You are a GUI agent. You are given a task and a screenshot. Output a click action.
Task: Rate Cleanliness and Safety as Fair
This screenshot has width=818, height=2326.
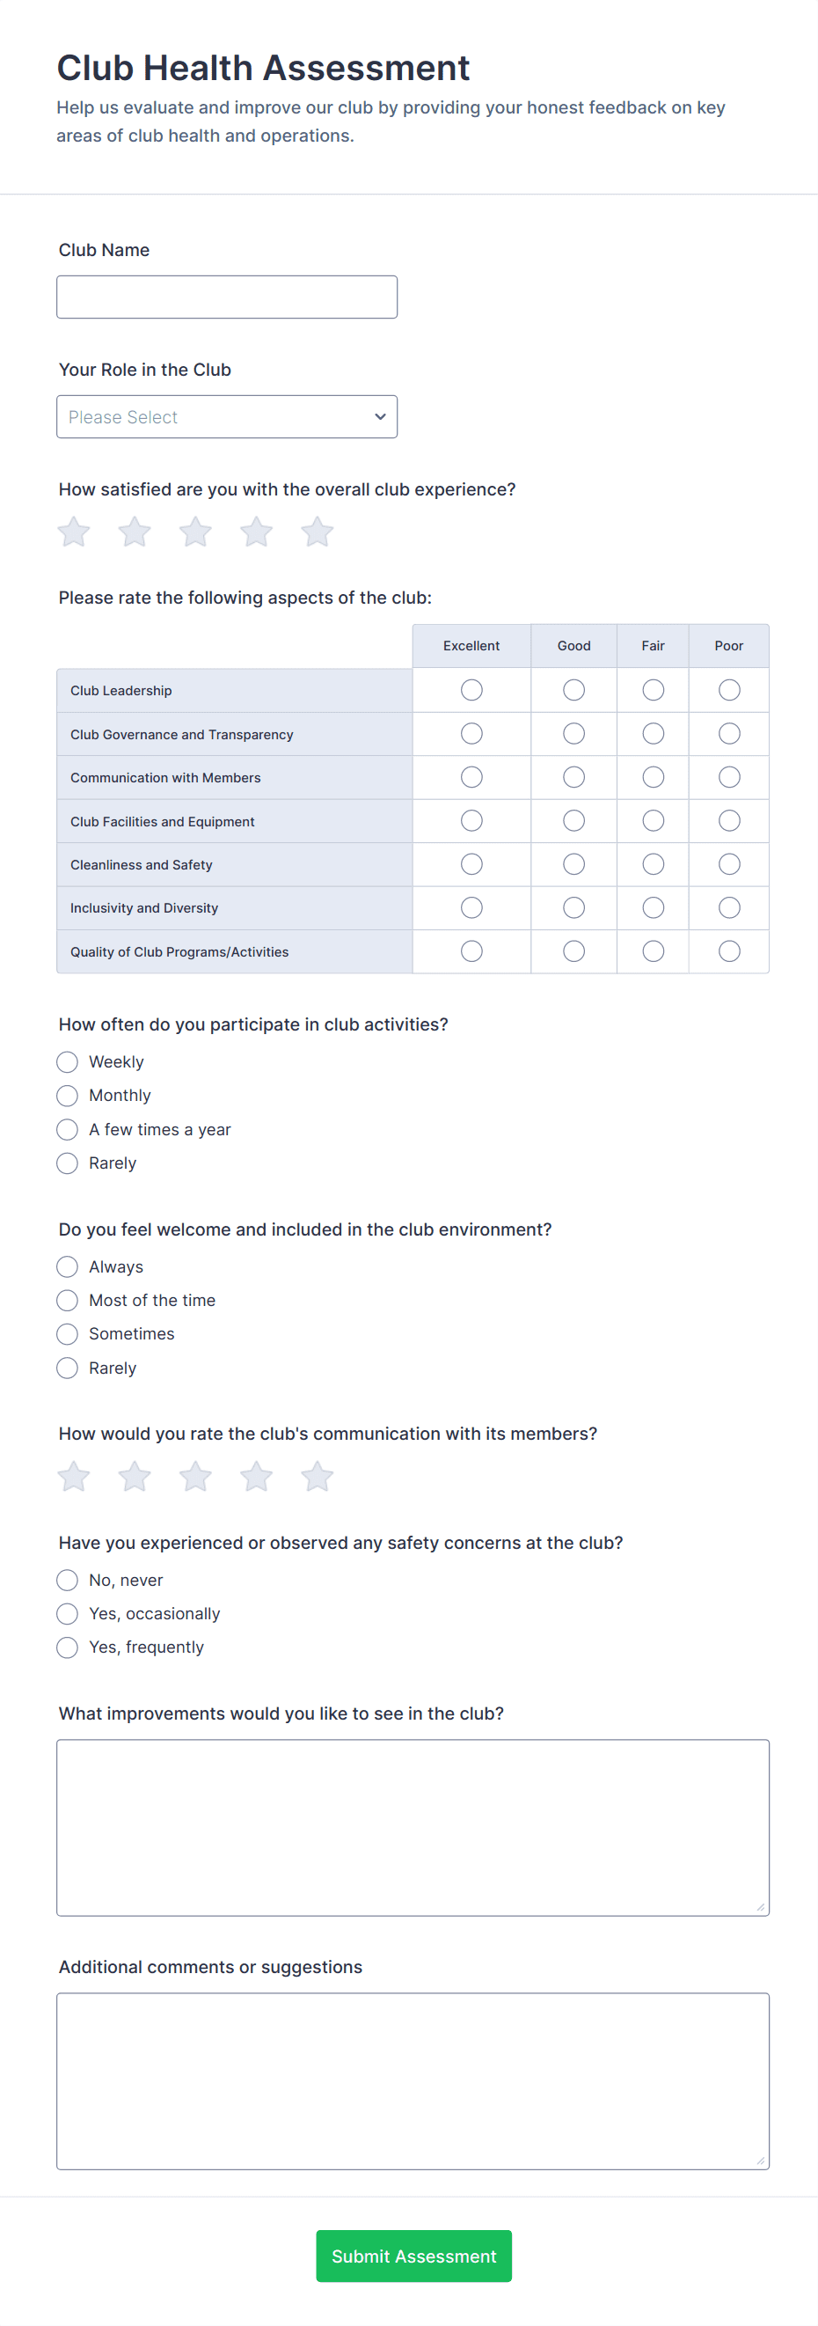tap(653, 864)
